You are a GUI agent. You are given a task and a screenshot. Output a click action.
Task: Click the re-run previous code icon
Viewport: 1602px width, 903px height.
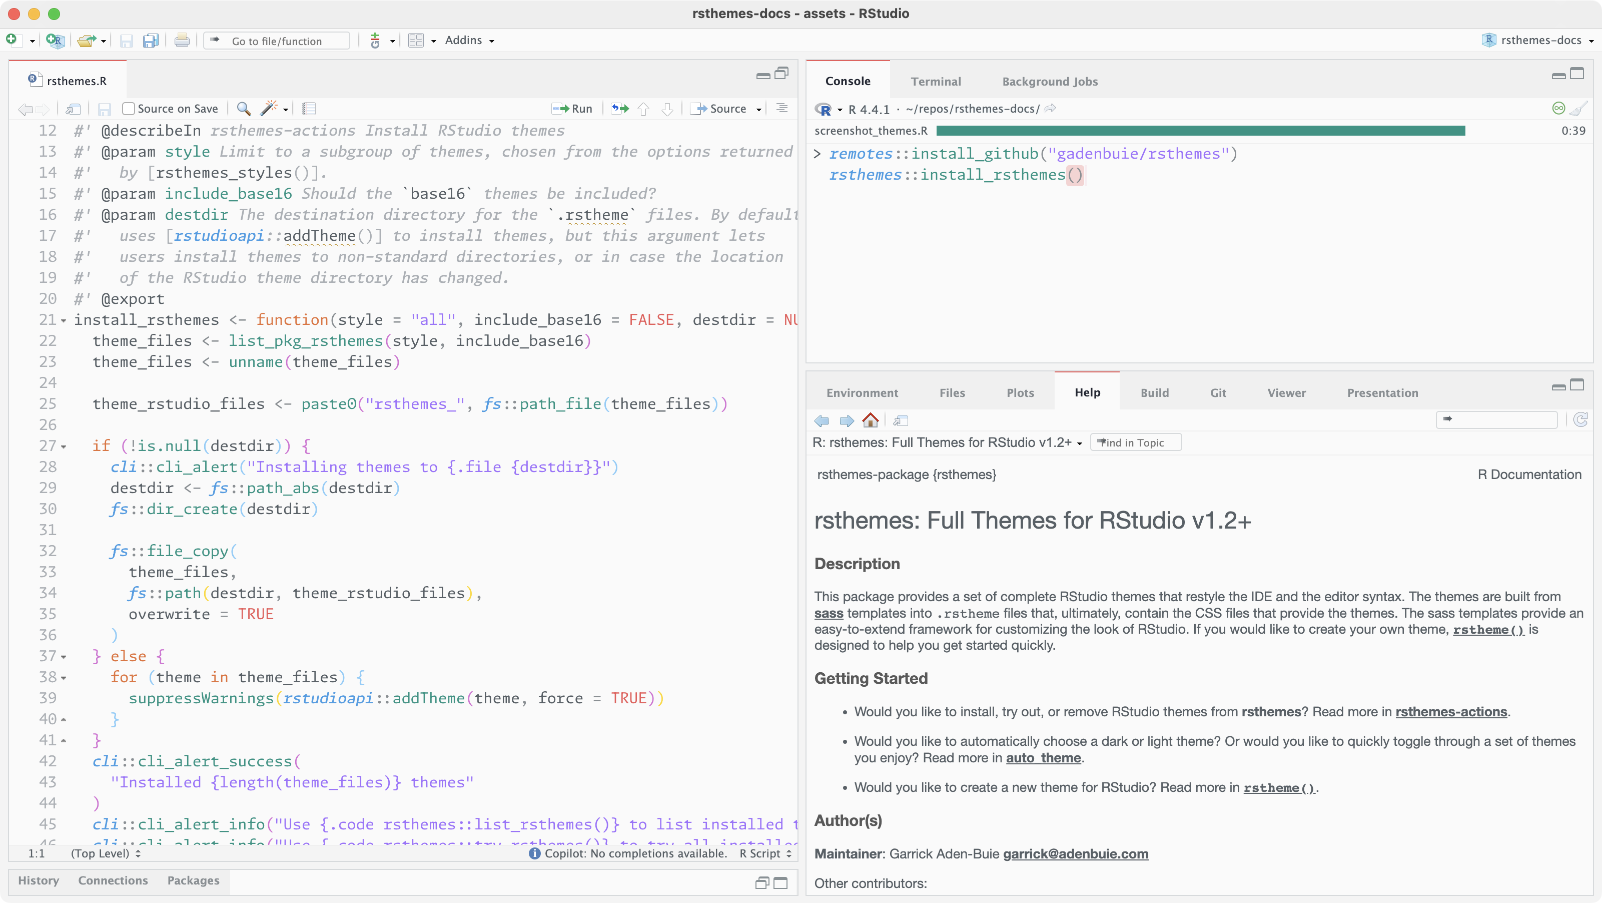click(619, 108)
